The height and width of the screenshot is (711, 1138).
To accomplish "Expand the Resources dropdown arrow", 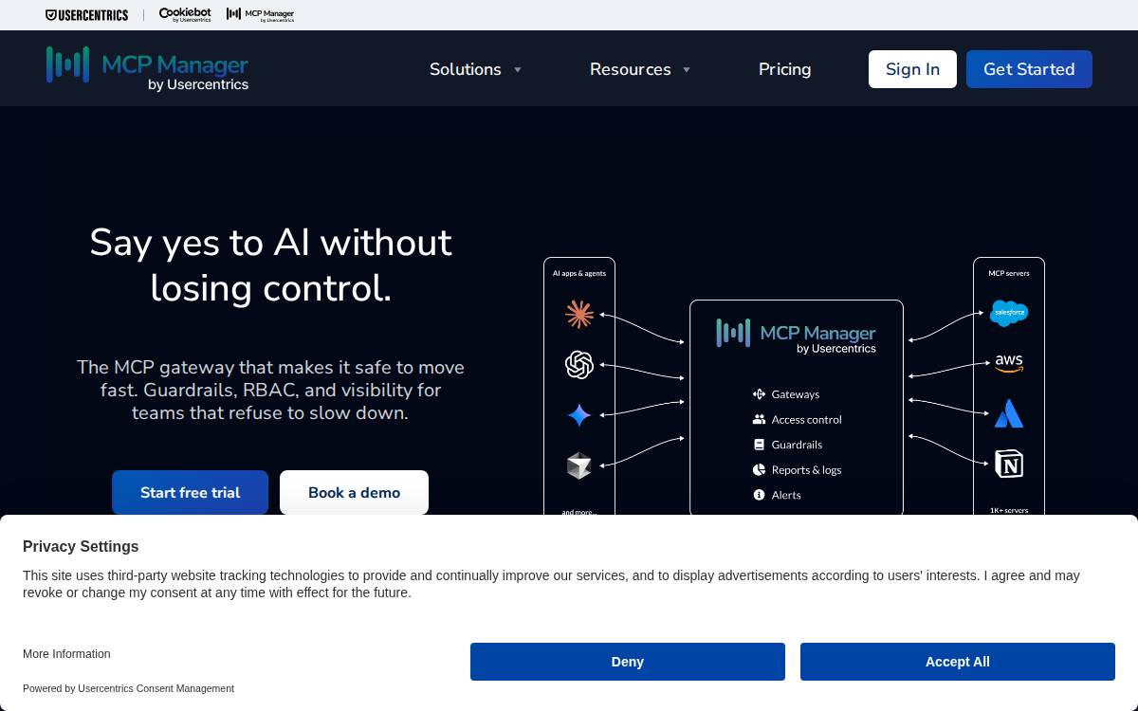I will click(x=687, y=69).
